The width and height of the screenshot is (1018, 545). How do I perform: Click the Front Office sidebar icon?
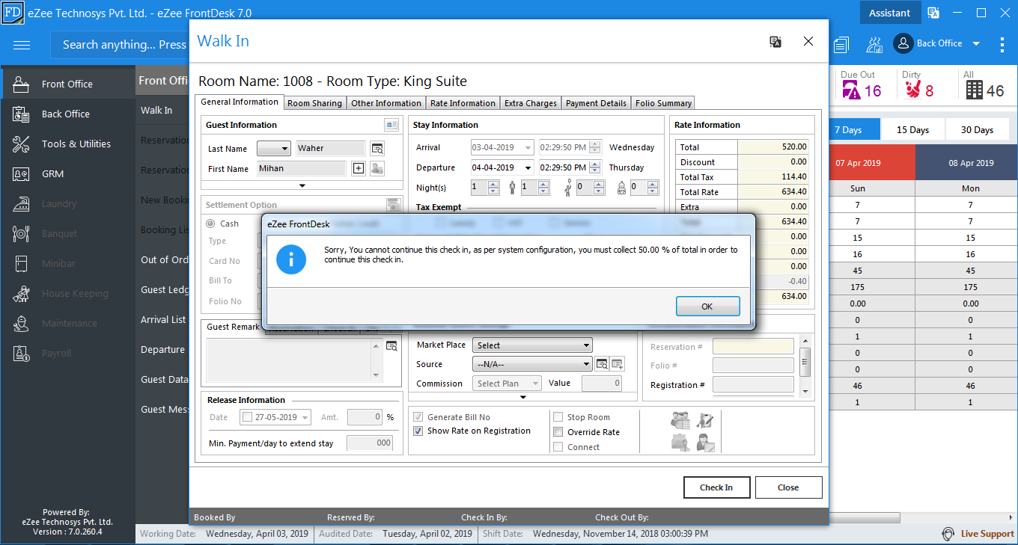[21, 84]
